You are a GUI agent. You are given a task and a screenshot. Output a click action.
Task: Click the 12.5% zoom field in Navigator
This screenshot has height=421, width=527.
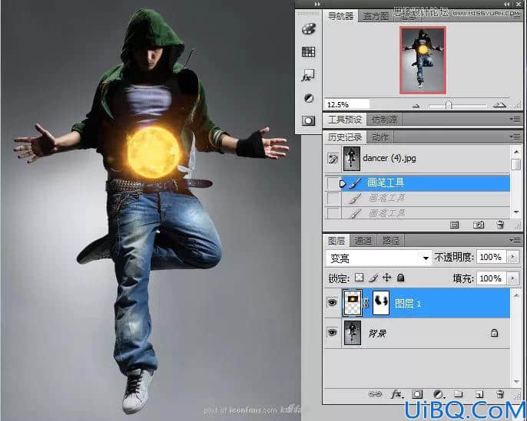tap(347, 104)
